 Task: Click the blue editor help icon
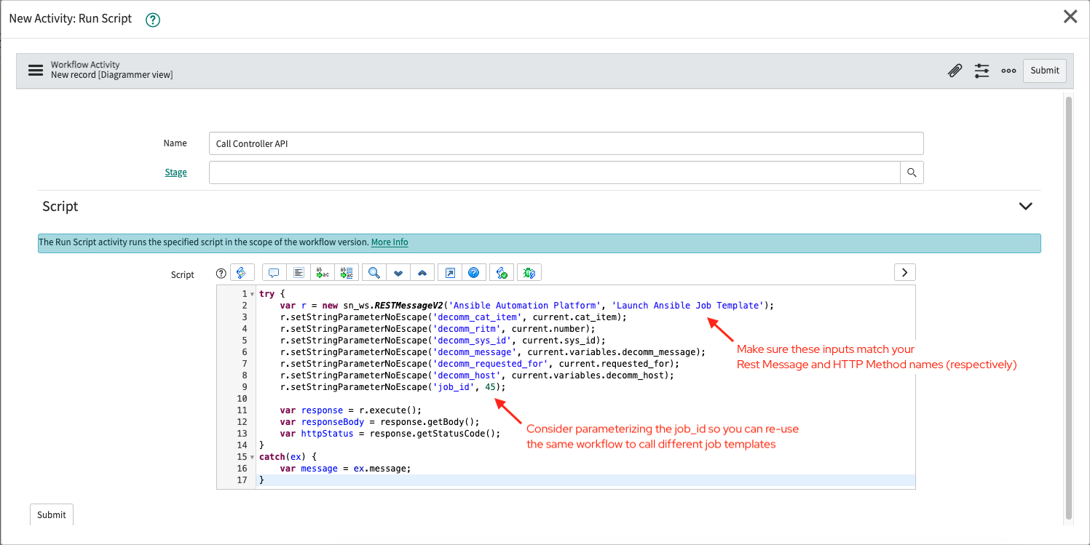point(473,273)
